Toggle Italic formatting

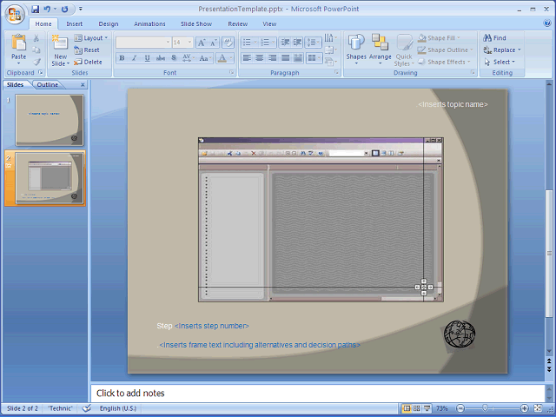pyautogui.click(x=135, y=58)
